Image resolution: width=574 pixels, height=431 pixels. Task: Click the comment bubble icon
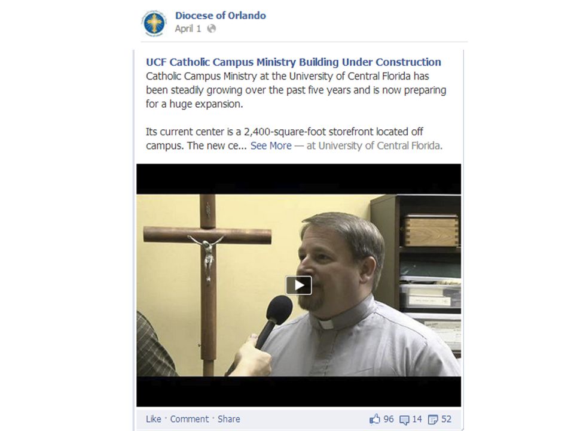(x=404, y=420)
